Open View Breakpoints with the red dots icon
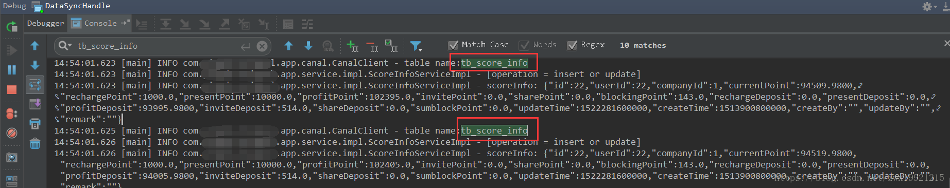Image resolution: width=950 pixels, height=188 pixels. pyautogui.click(x=11, y=114)
